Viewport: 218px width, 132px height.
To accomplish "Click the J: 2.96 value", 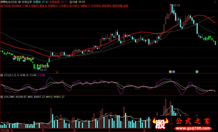I will [x=41, y=75].
